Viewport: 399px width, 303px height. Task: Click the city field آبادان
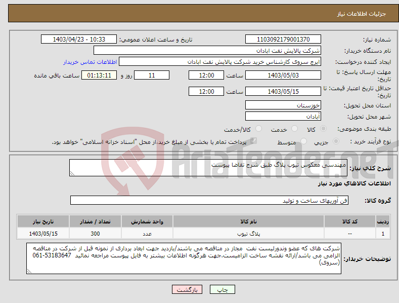click(283, 117)
